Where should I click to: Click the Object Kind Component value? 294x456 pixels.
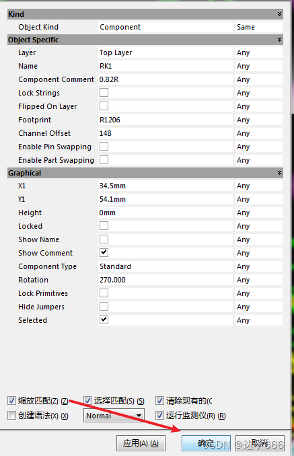[x=166, y=27]
